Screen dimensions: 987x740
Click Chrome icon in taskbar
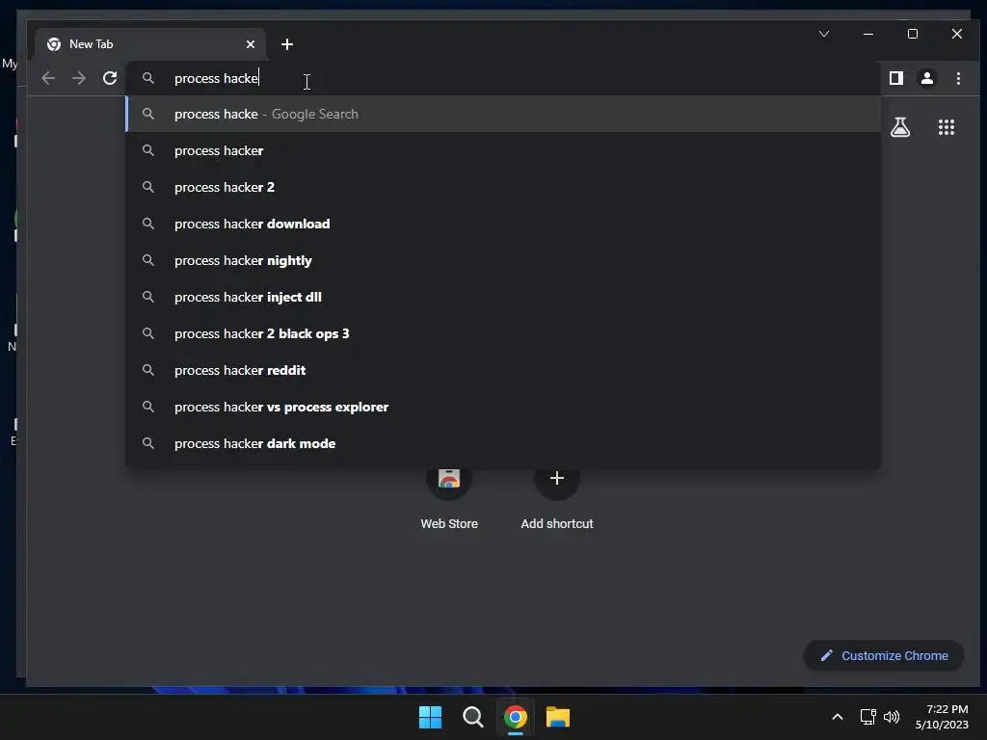pyautogui.click(x=515, y=717)
